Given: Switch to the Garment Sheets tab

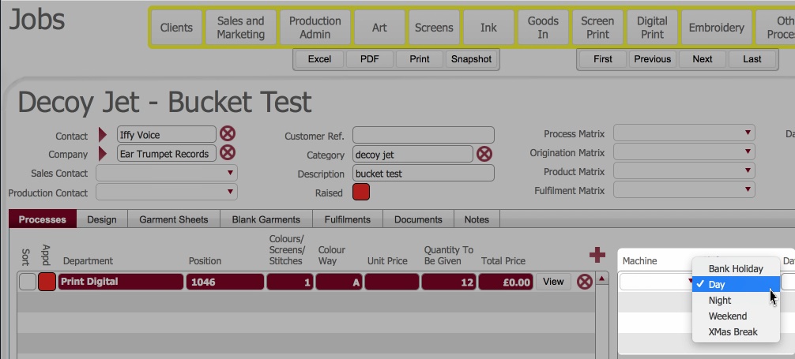Looking at the screenshot, I should (174, 219).
